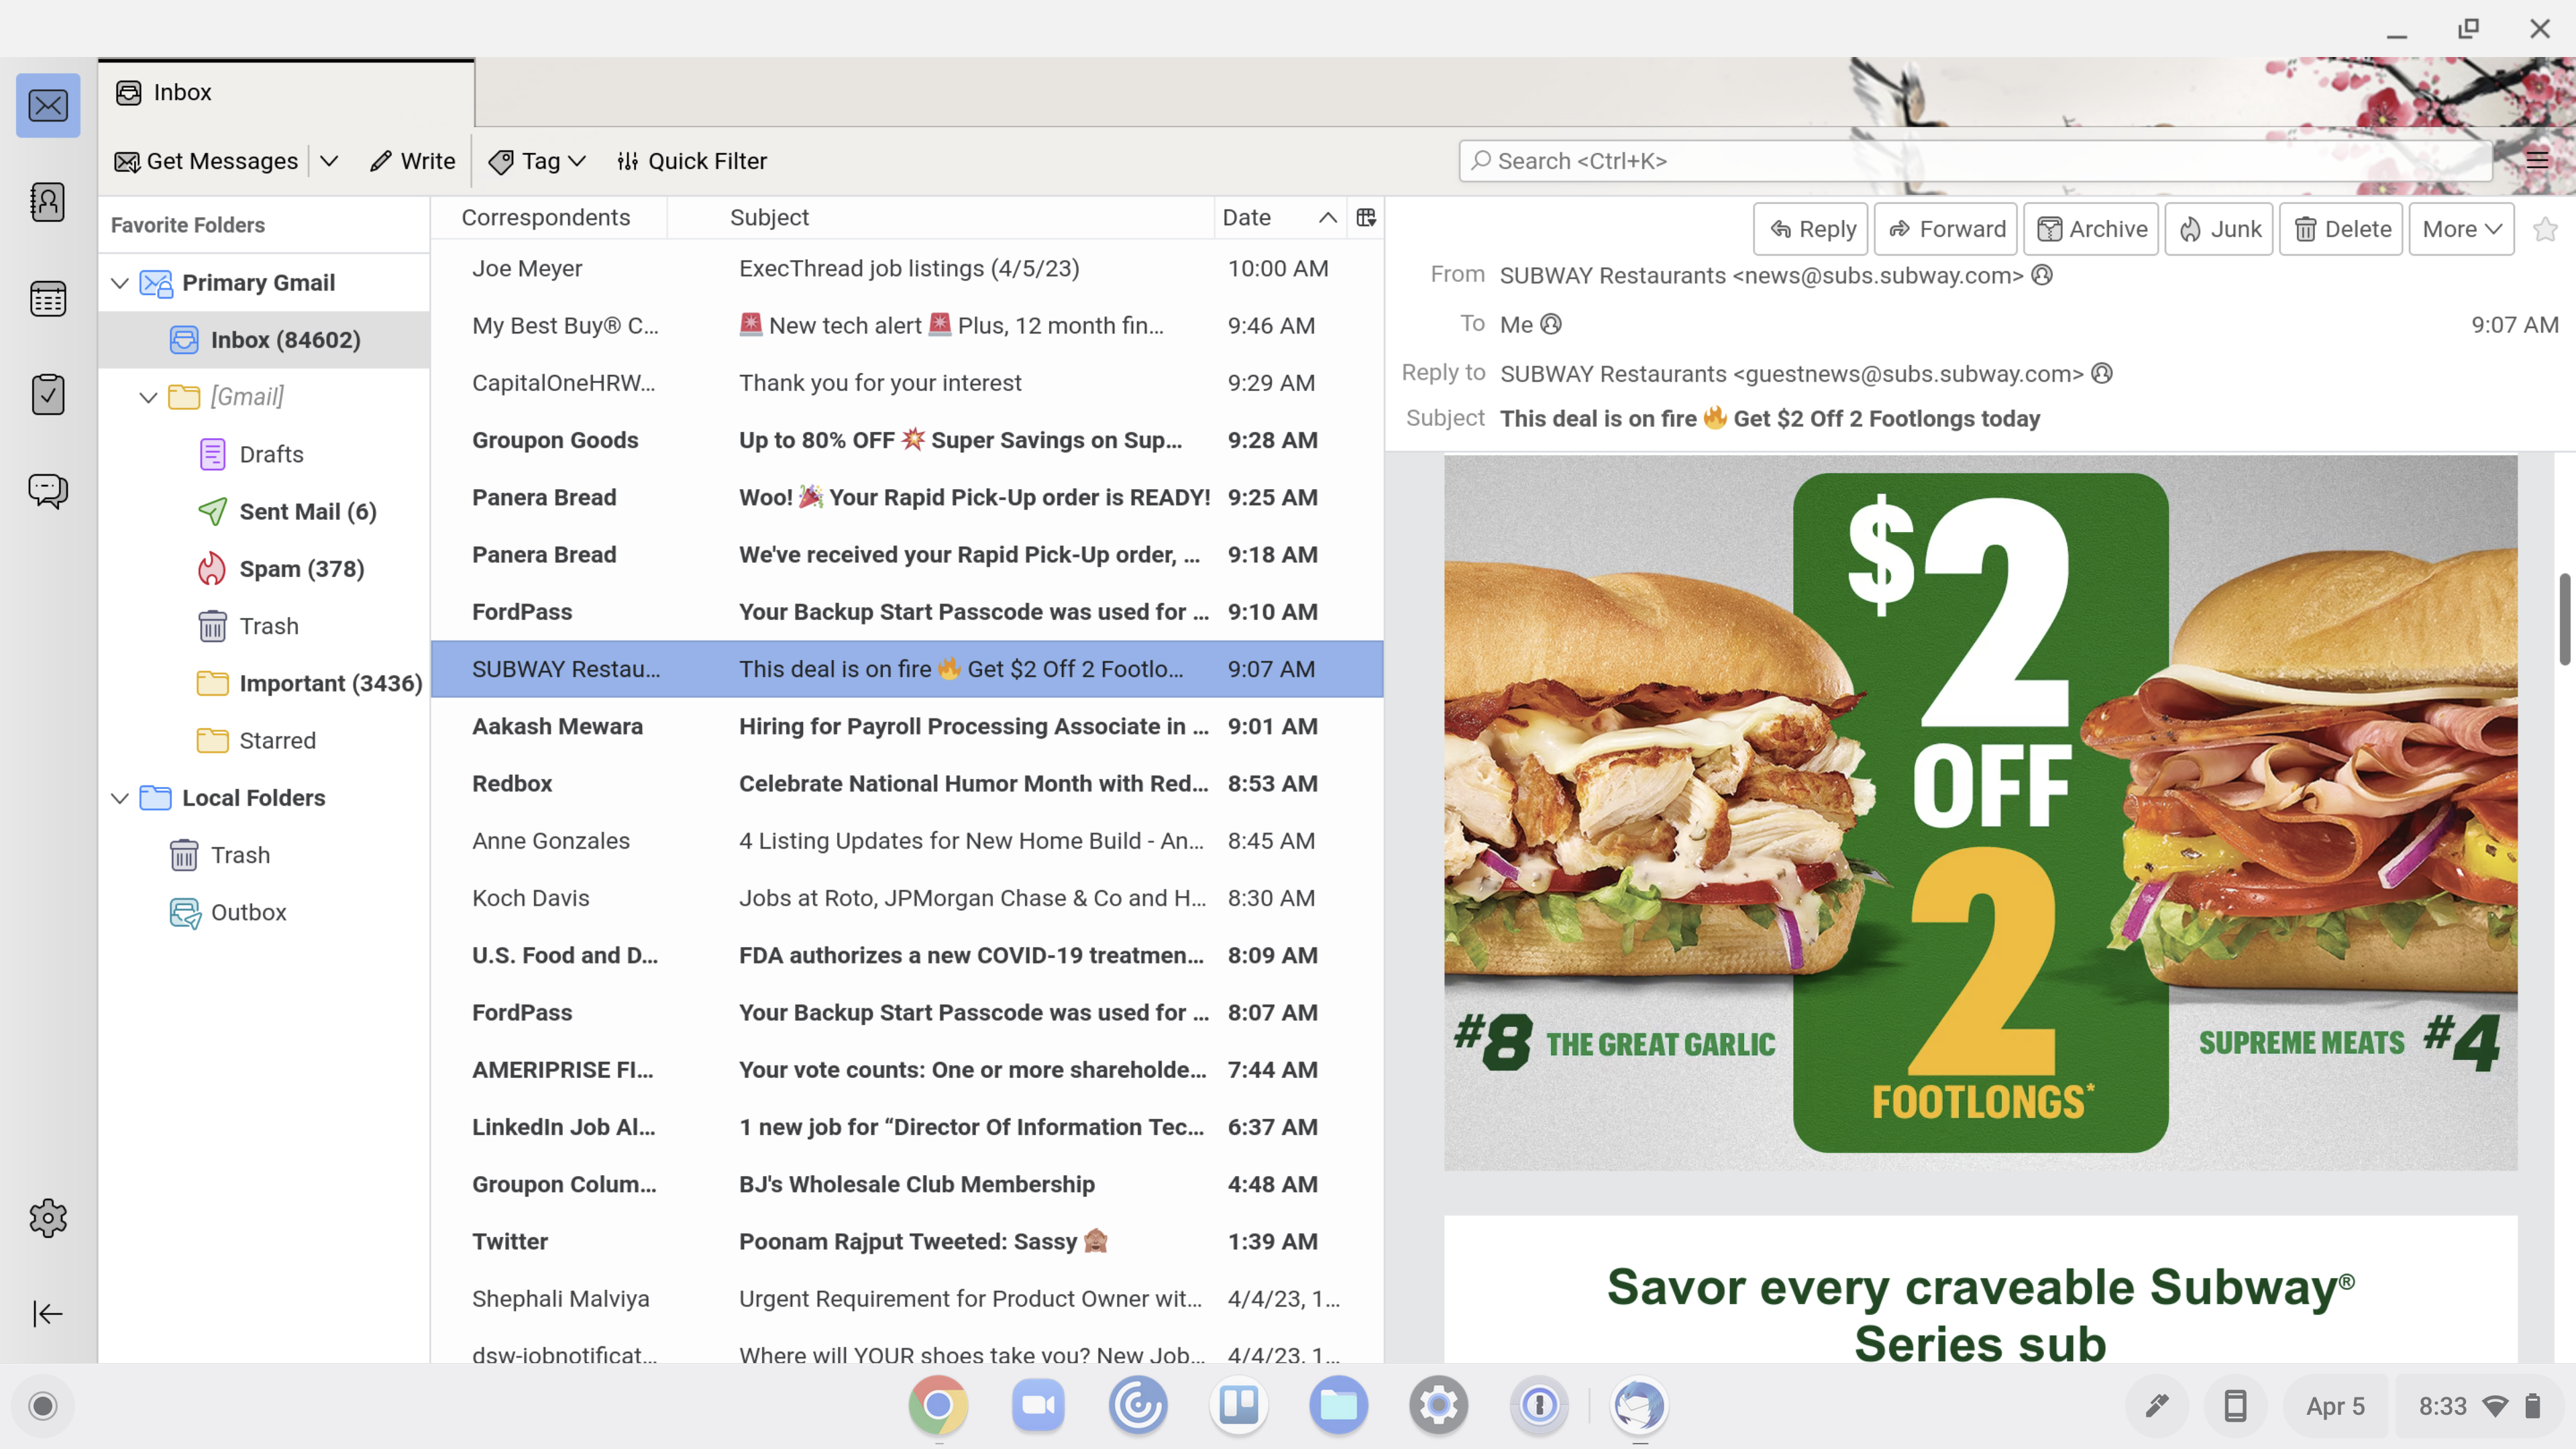Open the Chat space
Image resolution: width=2576 pixels, height=1449 pixels.
(x=48, y=490)
